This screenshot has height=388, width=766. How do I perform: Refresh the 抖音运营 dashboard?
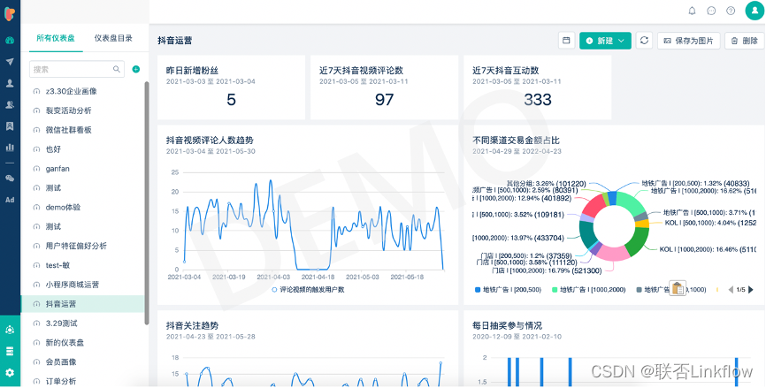[644, 41]
